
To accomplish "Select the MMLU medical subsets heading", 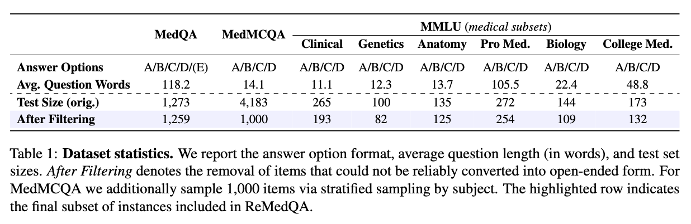I will (486, 26).
